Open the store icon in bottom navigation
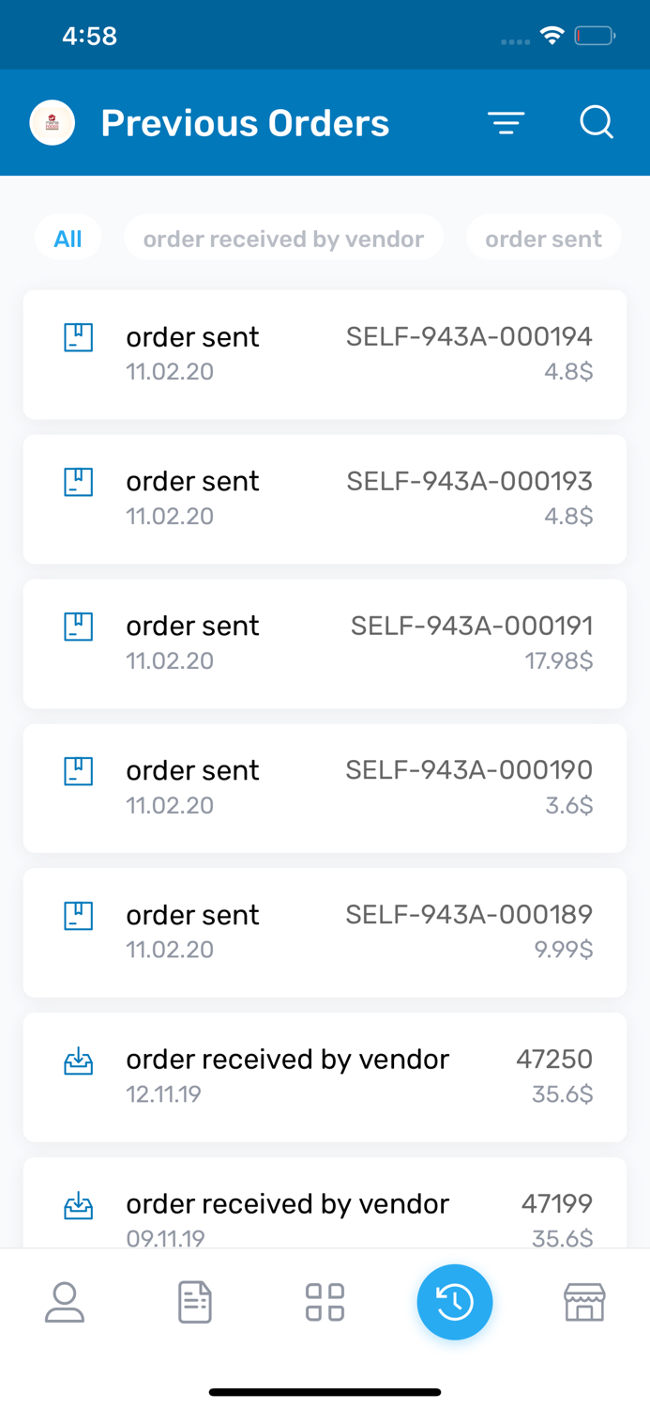 pos(583,1302)
